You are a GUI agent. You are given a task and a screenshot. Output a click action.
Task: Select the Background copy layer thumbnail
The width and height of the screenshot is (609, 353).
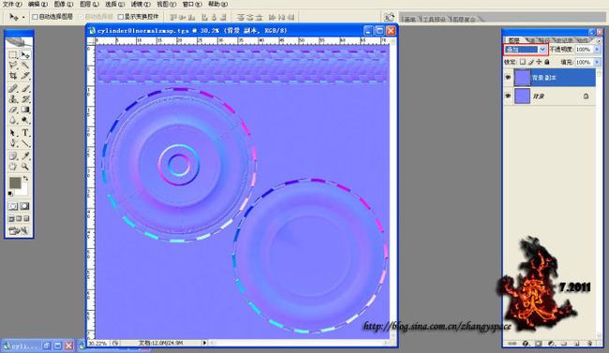pyautogui.click(x=522, y=78)
